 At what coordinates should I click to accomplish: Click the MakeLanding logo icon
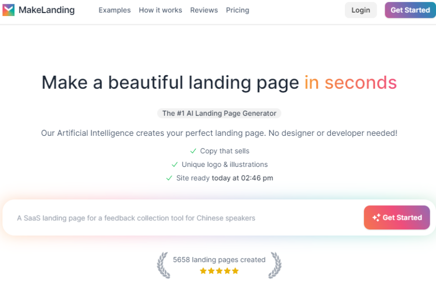10,9
